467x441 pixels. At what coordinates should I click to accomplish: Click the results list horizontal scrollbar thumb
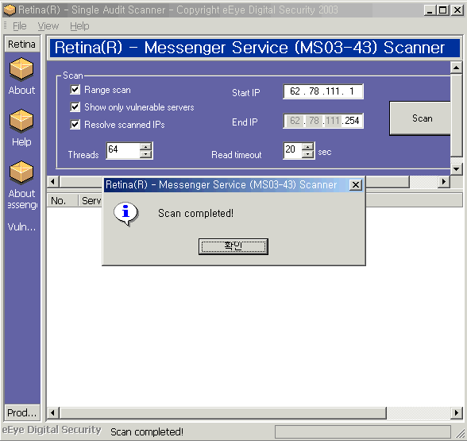click(222, 413)
